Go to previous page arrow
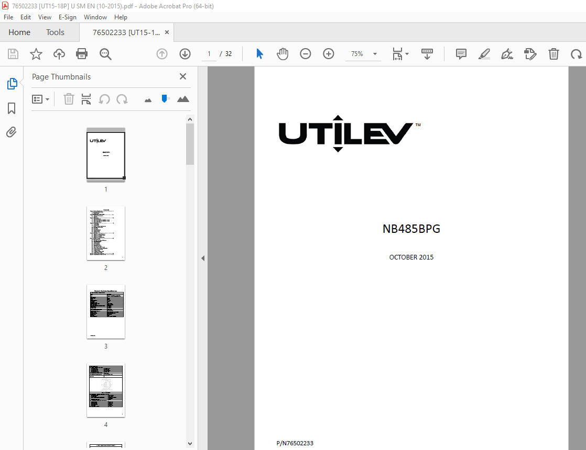Image resolution: width=586 pixels, height=450 pixels. point(162,54)
